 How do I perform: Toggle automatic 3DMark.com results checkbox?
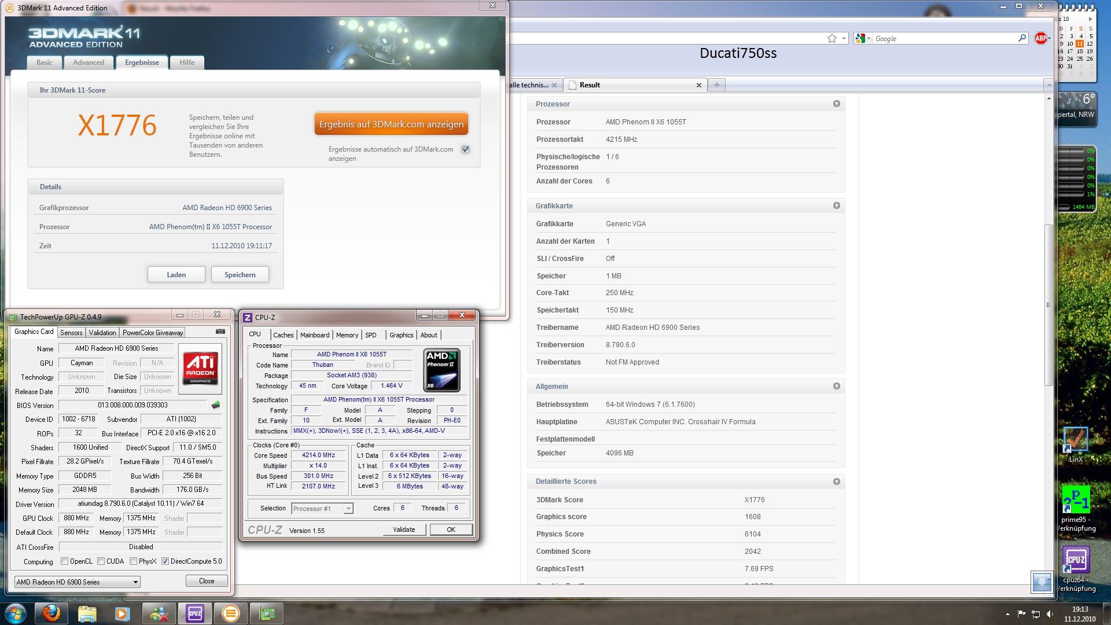coord(466,149)
